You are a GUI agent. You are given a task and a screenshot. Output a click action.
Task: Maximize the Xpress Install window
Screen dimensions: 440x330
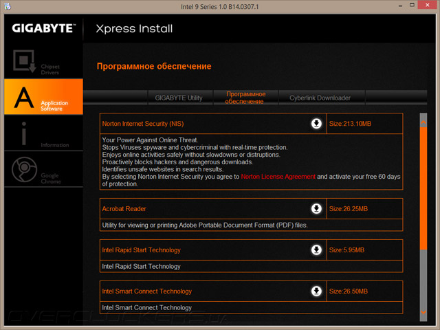(x=412, y=5)
